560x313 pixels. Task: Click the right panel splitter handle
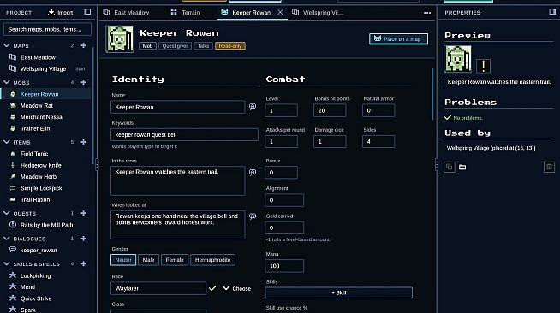(x=437, y=165)
